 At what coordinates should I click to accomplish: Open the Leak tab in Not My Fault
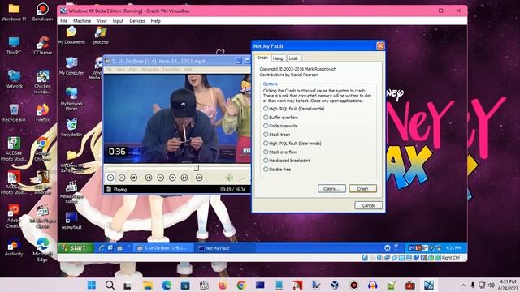pos(293,58)
